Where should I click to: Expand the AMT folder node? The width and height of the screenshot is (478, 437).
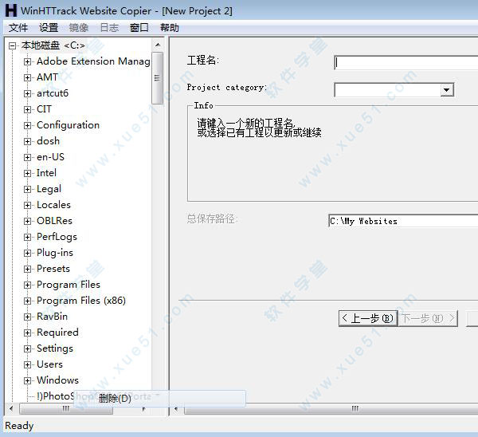[27, 77]
